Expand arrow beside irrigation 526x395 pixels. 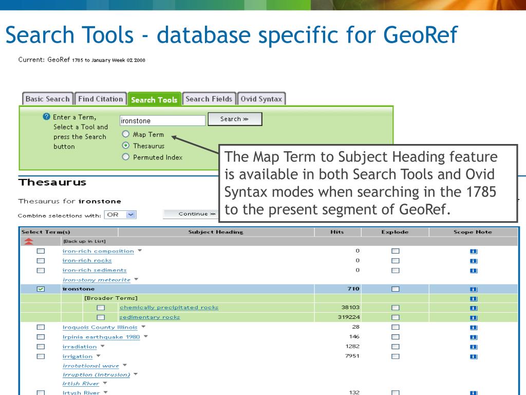[x=98, y=355]
